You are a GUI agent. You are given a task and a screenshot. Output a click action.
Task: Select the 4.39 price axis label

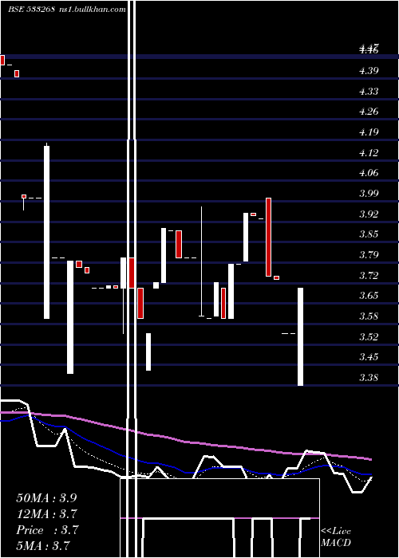point(369,71)
